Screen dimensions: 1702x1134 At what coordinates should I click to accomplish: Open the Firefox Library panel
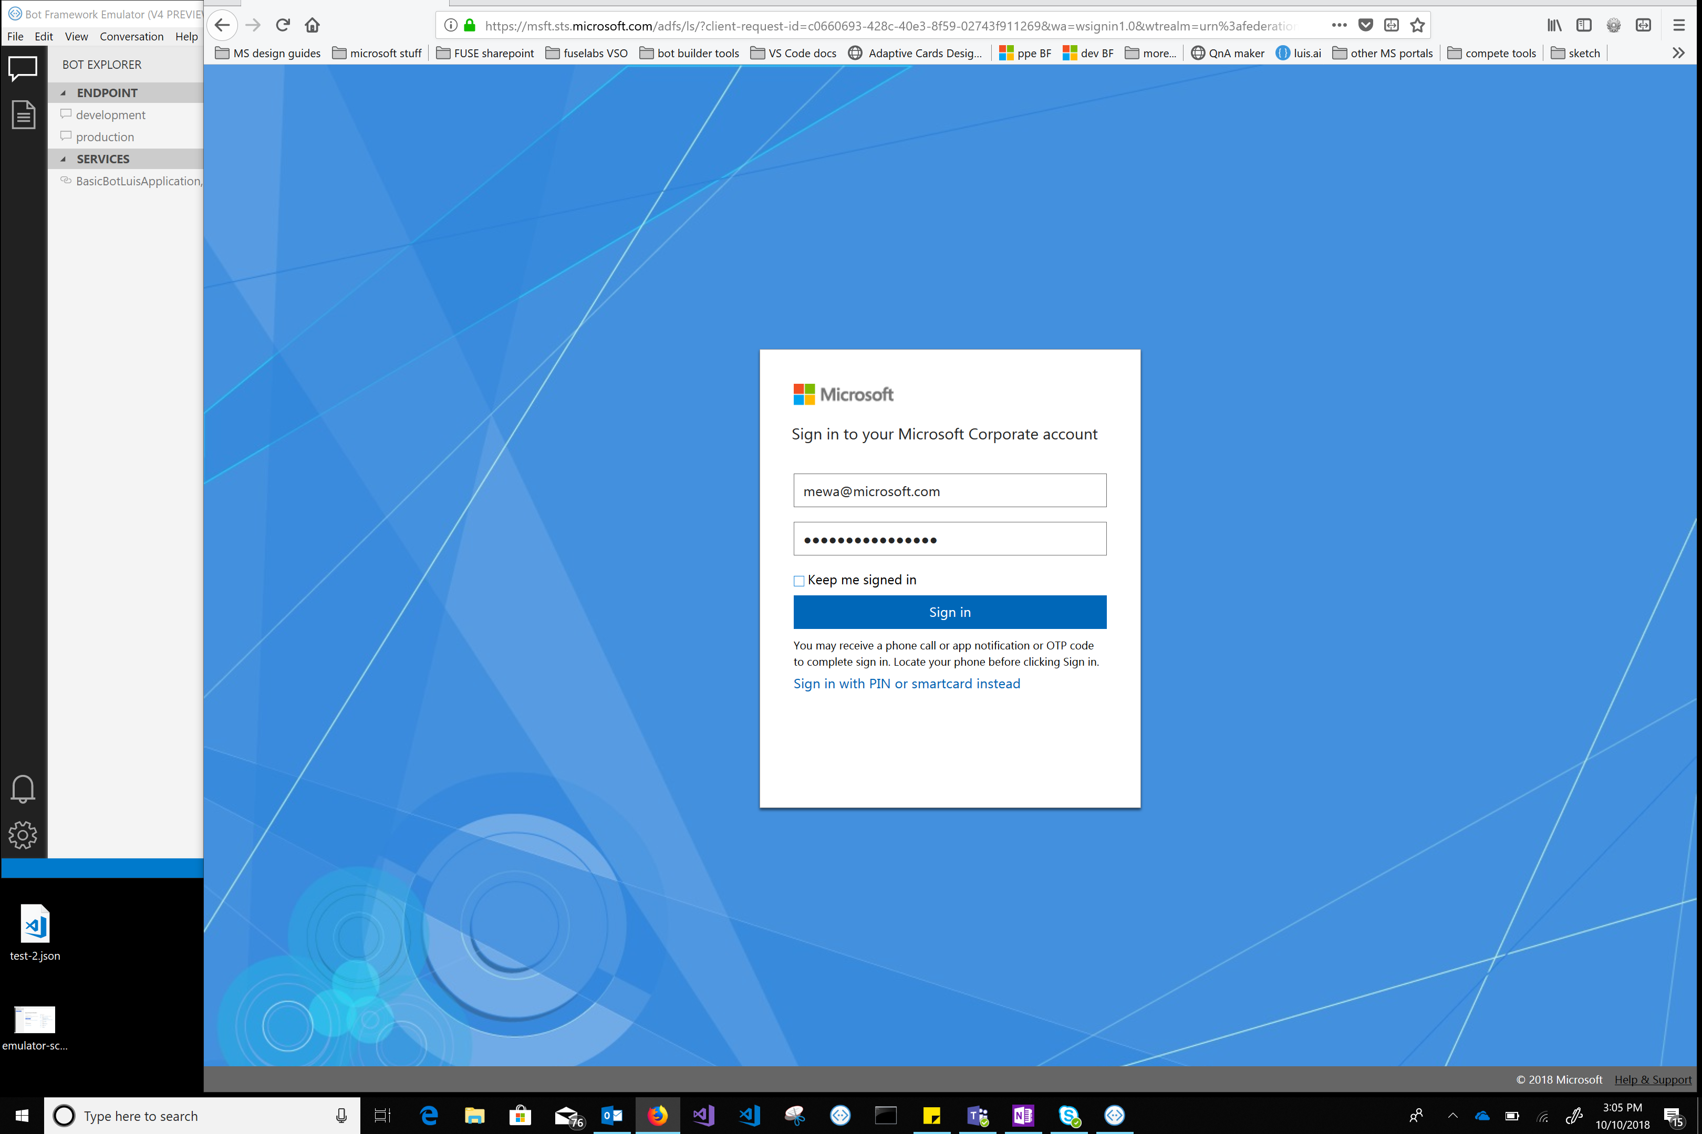[x=1554, y=25]
